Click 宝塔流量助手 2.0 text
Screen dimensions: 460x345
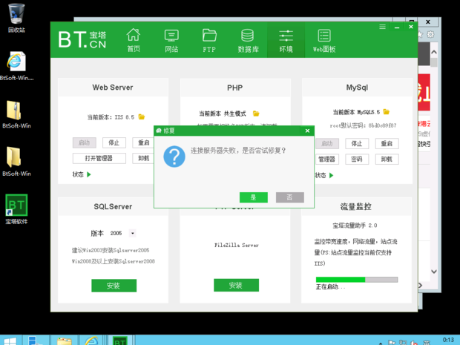355,226
